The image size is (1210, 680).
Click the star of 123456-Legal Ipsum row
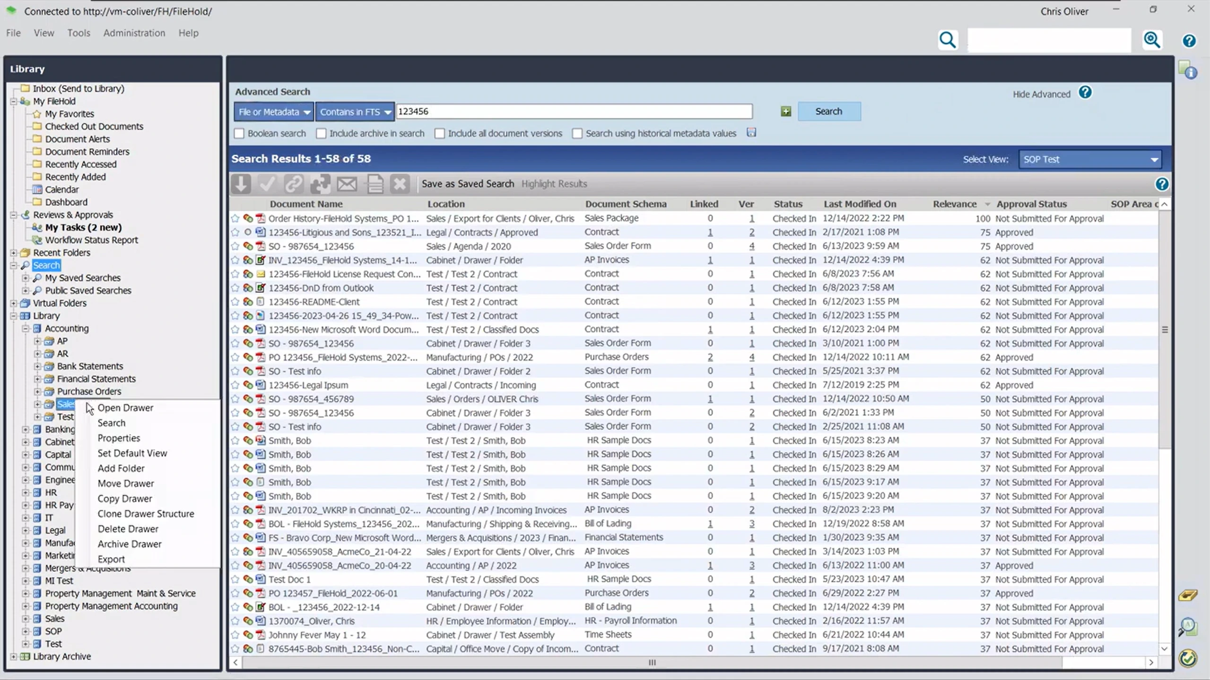[x=235, y=385]
